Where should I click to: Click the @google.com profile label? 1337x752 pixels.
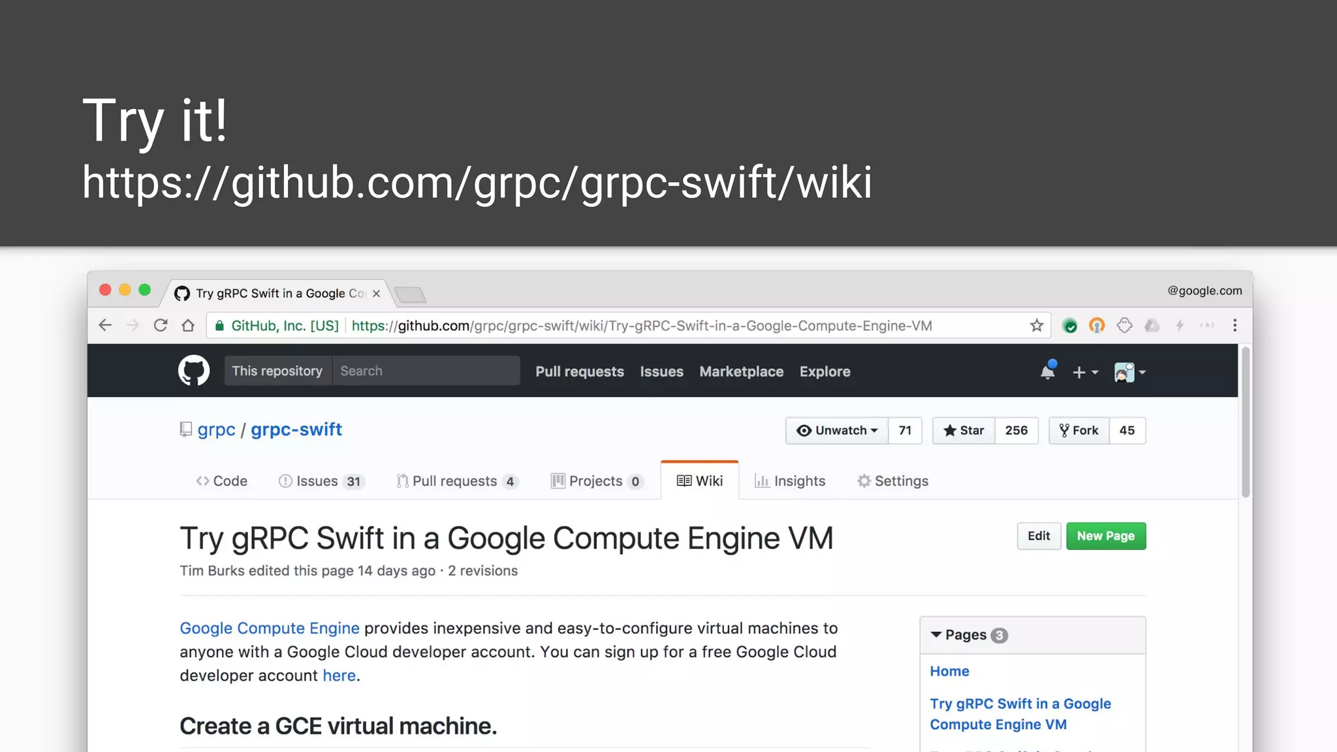click(1204, 290)
